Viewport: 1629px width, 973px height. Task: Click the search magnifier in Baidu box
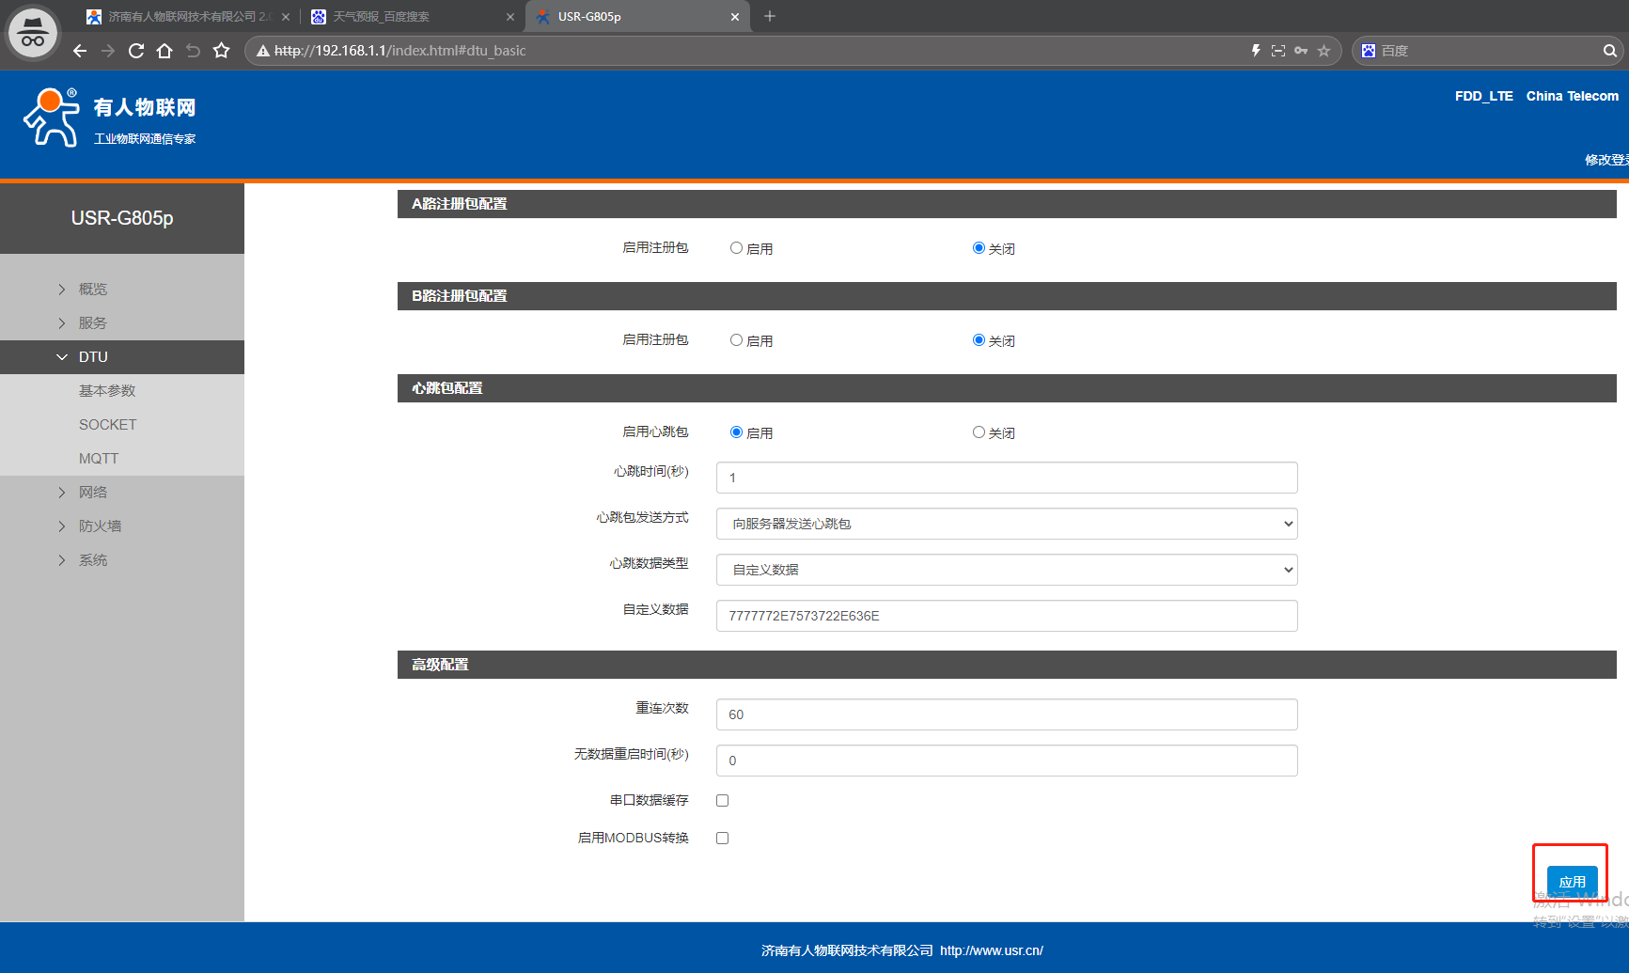point(1609,51)
